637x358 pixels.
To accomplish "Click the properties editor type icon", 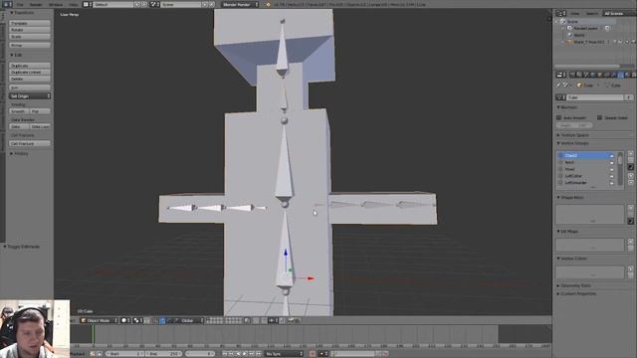I will (x=561, y=75).
